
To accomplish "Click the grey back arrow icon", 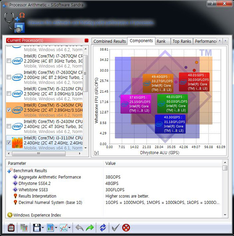I will 79,228.
